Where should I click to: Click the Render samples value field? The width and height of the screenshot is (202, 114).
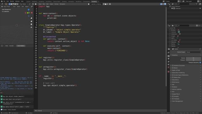193,58
